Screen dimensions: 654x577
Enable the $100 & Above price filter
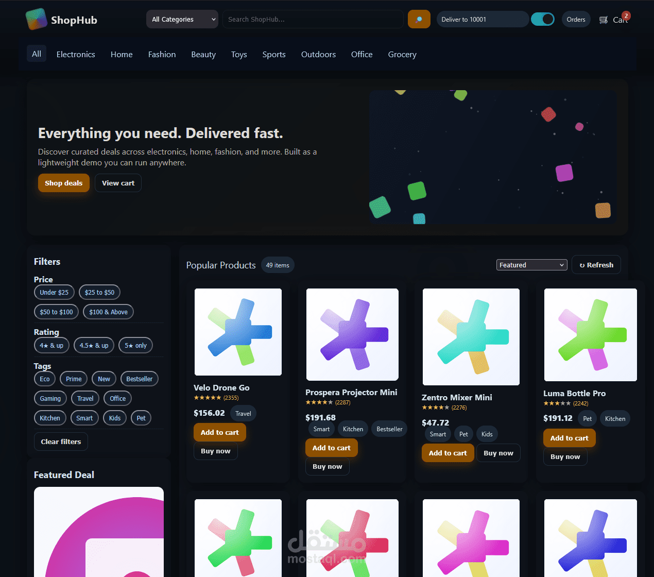(108, 312)
